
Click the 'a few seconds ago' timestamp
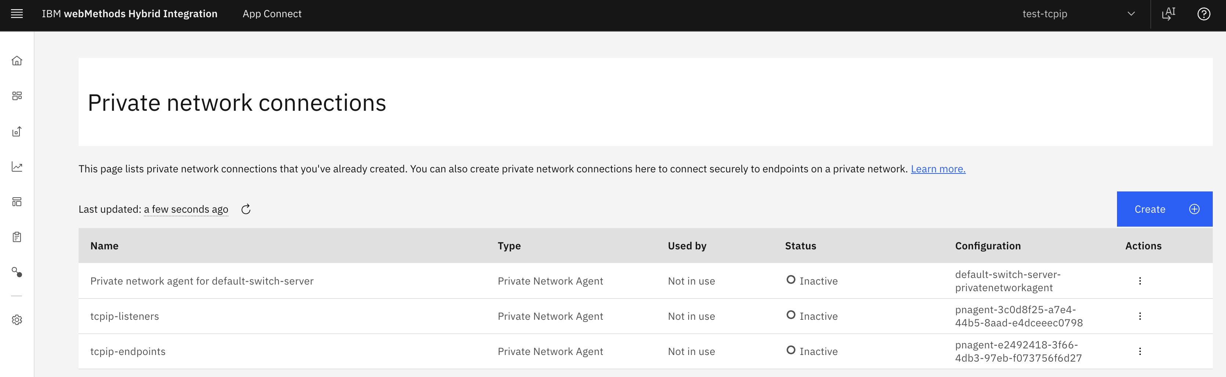[x=186, y=209]
